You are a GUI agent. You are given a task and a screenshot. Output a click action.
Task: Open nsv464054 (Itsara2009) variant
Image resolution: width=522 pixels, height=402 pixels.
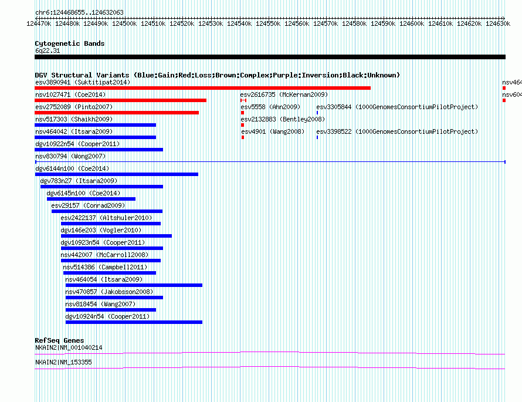tap(104, 279)
